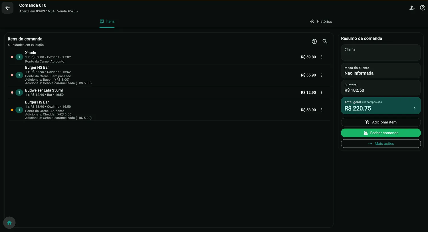428x232 pixels.
Task: Go back using the arrow button
Action: (x=7, y=8)
